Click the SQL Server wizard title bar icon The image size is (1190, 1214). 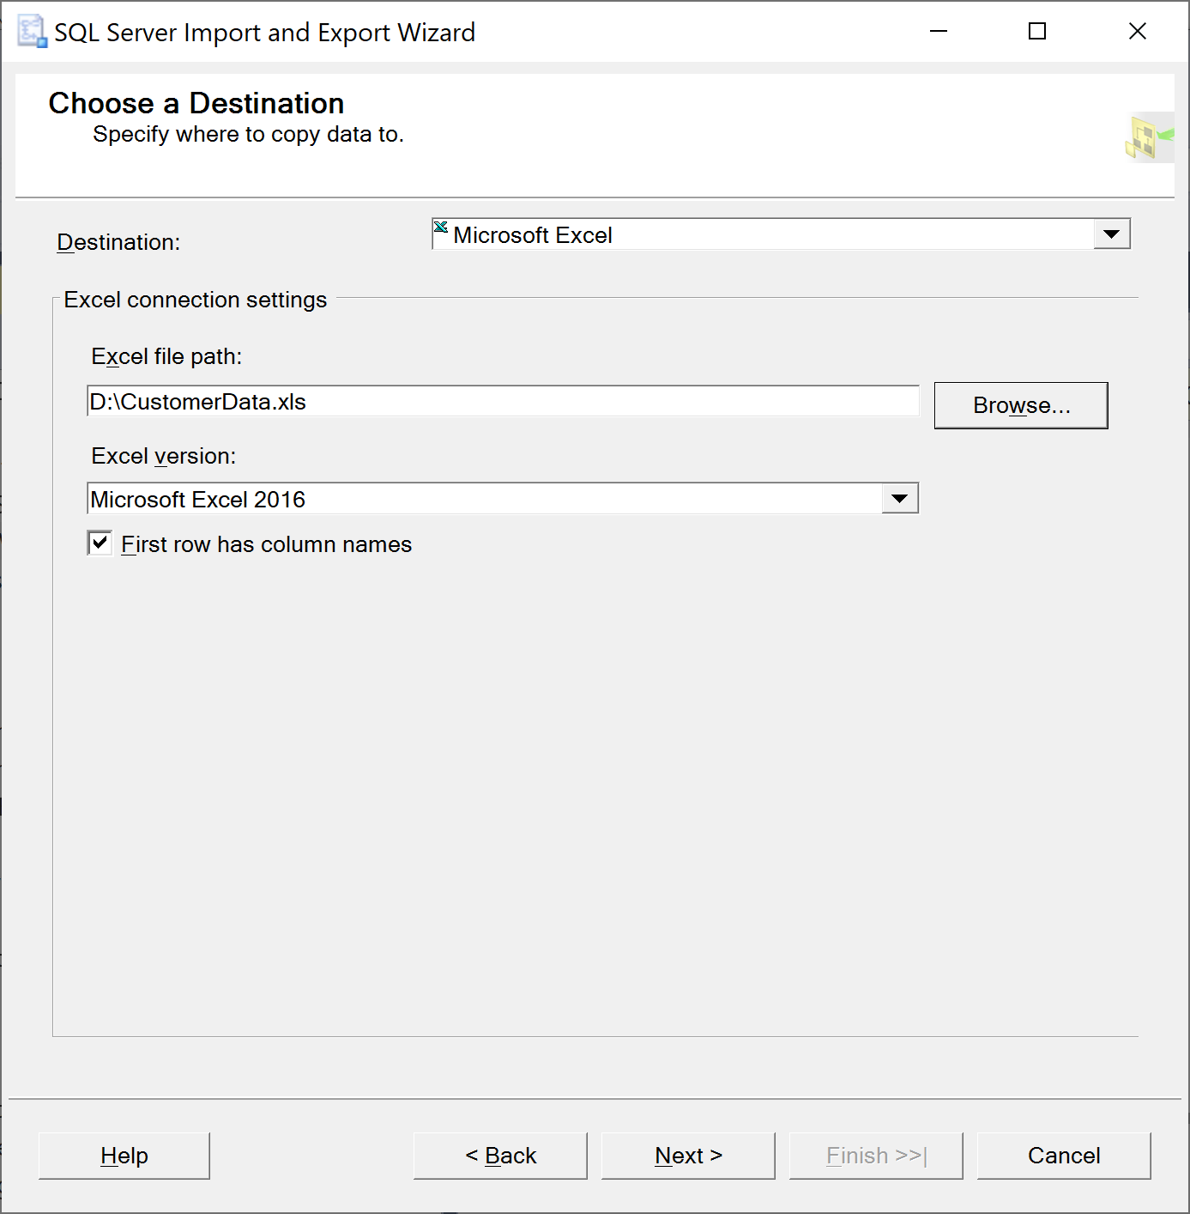tap(32, 32)
